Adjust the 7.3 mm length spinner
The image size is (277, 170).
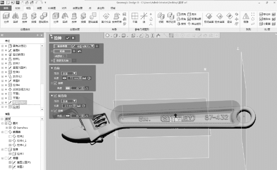point(80,78)
